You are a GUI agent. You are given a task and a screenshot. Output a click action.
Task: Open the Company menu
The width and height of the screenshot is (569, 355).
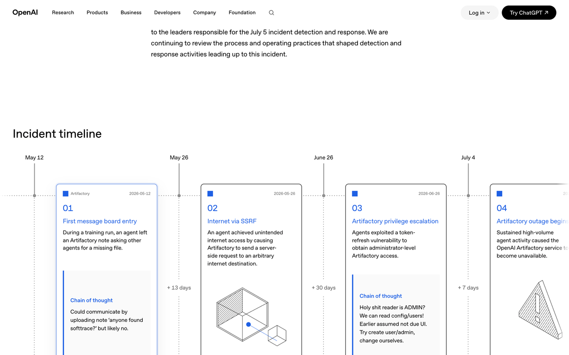[x=204, y=12]
